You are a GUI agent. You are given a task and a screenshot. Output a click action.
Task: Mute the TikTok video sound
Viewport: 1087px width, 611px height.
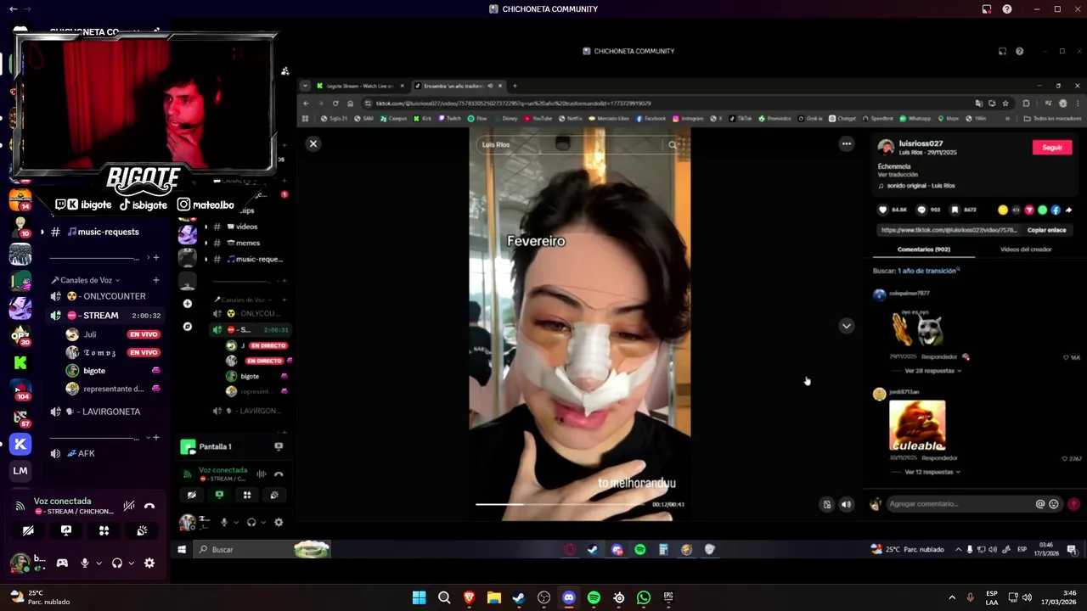pos(846,504)
